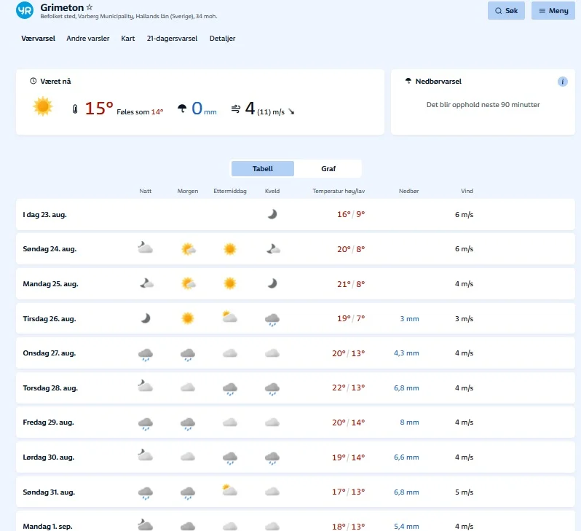
Task: Switch to Graf view
Action: pyautogui.click(x=328, y=169)
